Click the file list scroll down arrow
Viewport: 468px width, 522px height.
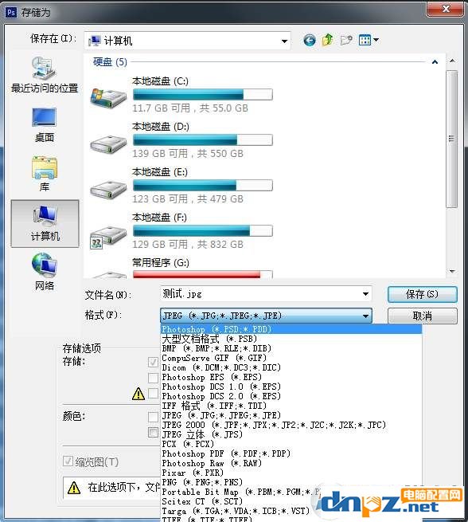coord(452,271)
